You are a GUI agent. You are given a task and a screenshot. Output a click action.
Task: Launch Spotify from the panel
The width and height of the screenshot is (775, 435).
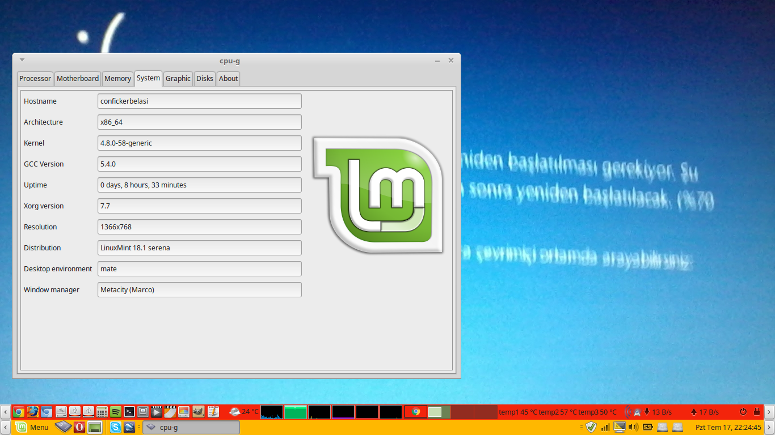pos(116,412)
